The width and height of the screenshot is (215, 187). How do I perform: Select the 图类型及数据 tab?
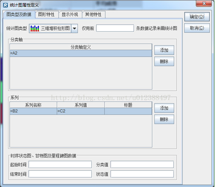(19, 14)
